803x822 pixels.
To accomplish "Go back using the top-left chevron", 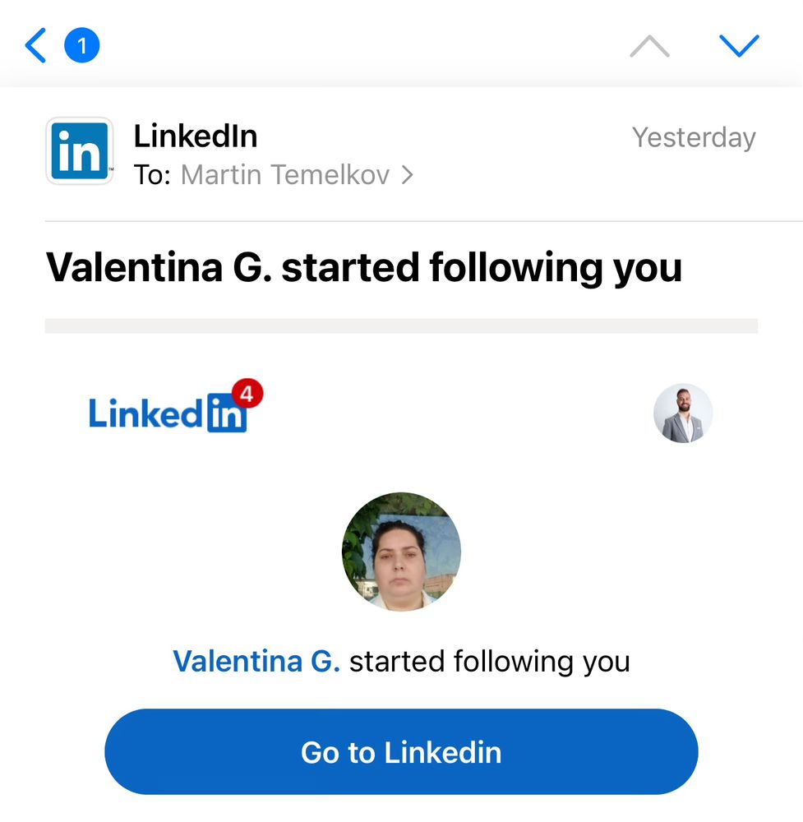I will pos(35,46).
